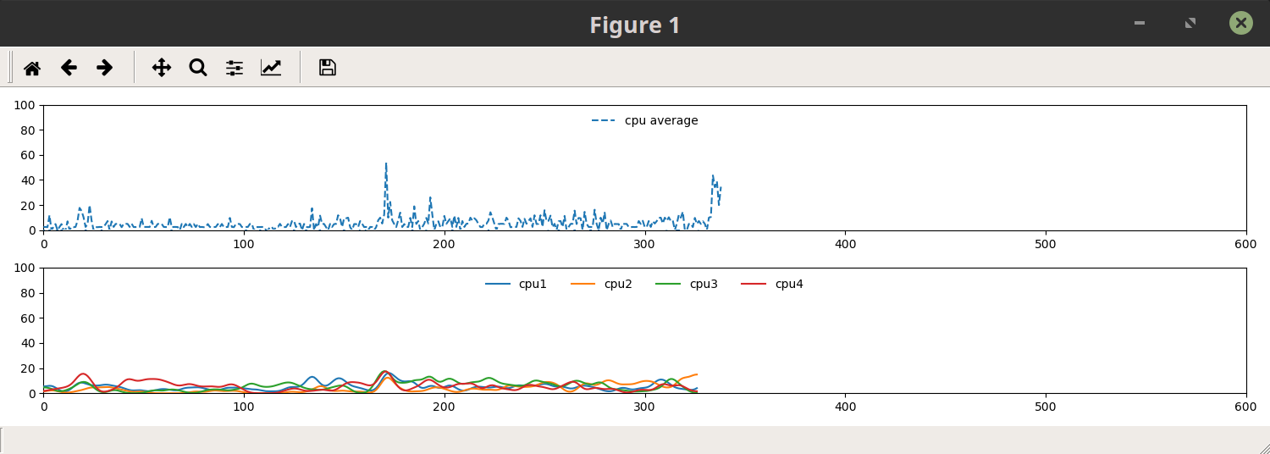Viewport: 1270px width, 454px height.
Task: Activate the Pan axes tool
Action: [x=162, y=68]
